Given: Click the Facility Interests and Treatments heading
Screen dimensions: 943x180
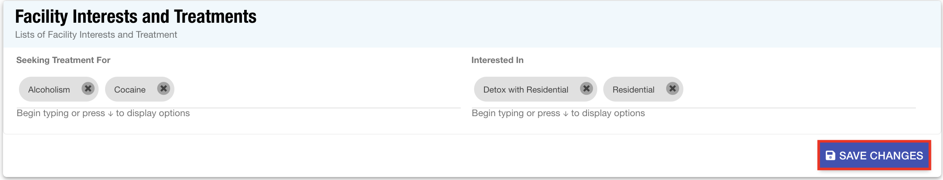Looking at the screenshot, I should point(136,17).
